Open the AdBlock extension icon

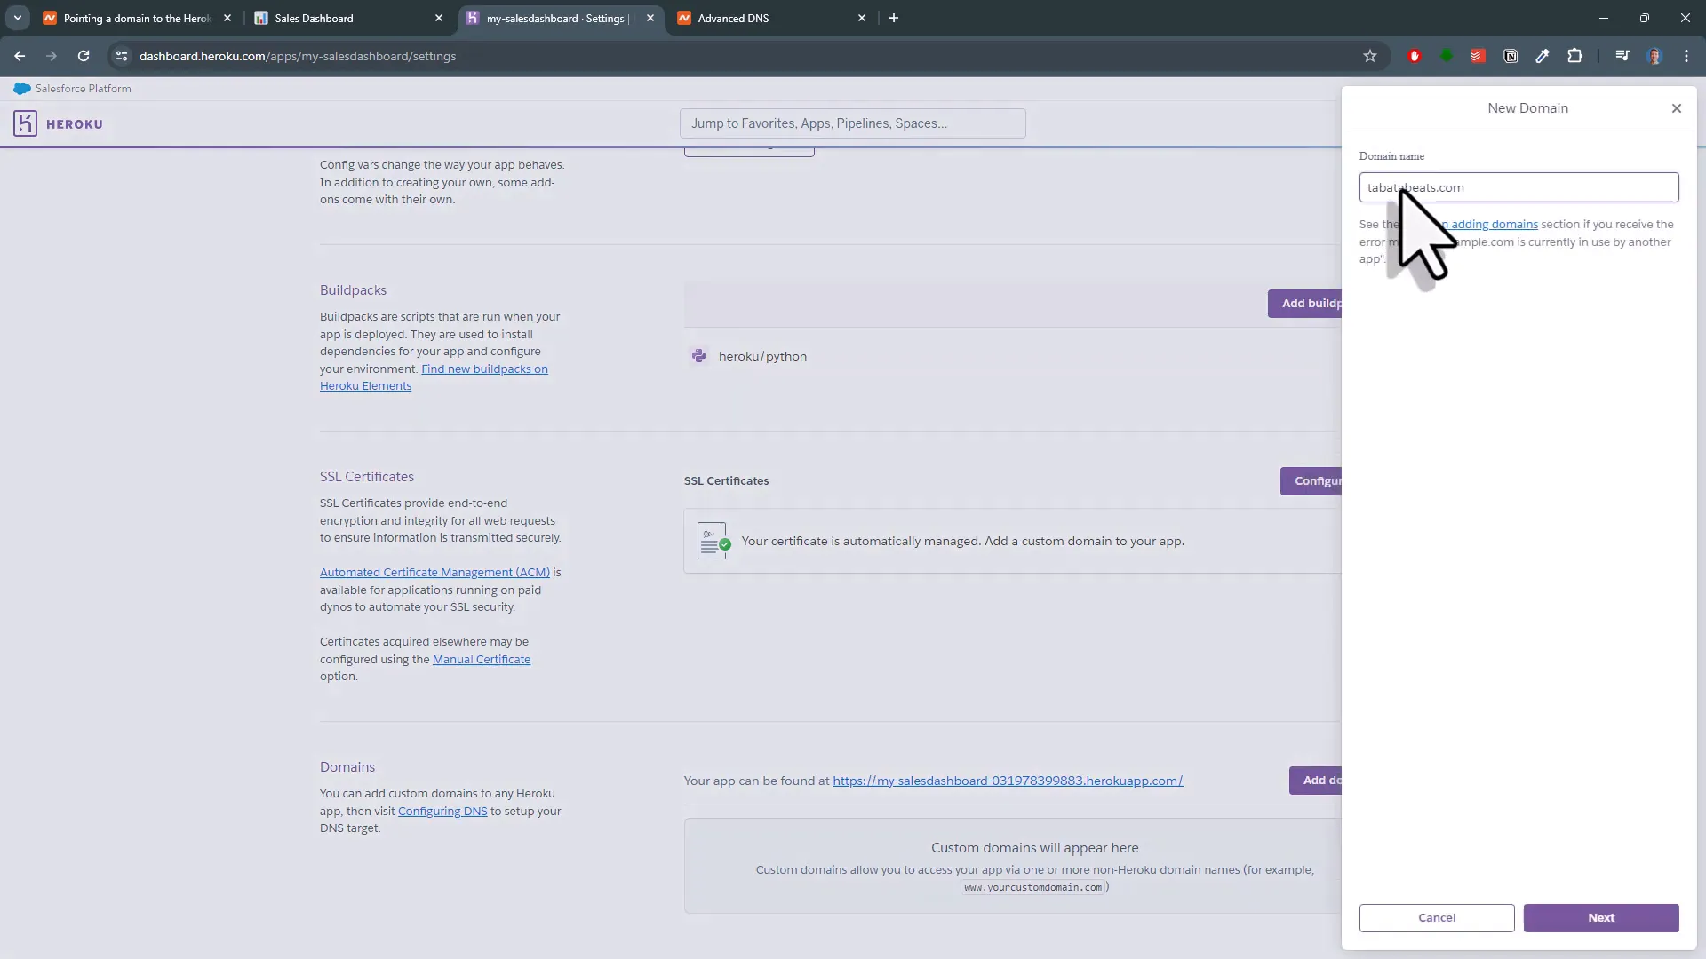click(1415, 56)
